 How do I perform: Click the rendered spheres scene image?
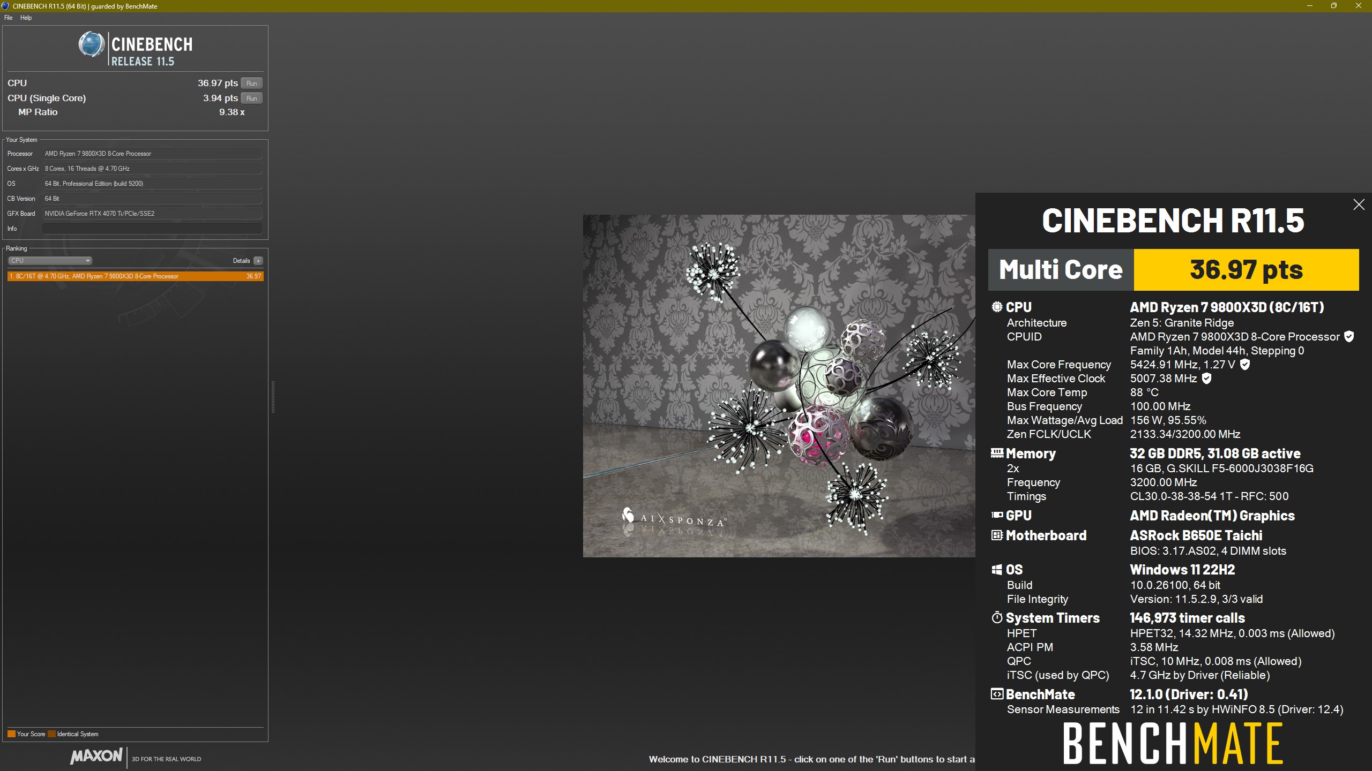(779, 386)
